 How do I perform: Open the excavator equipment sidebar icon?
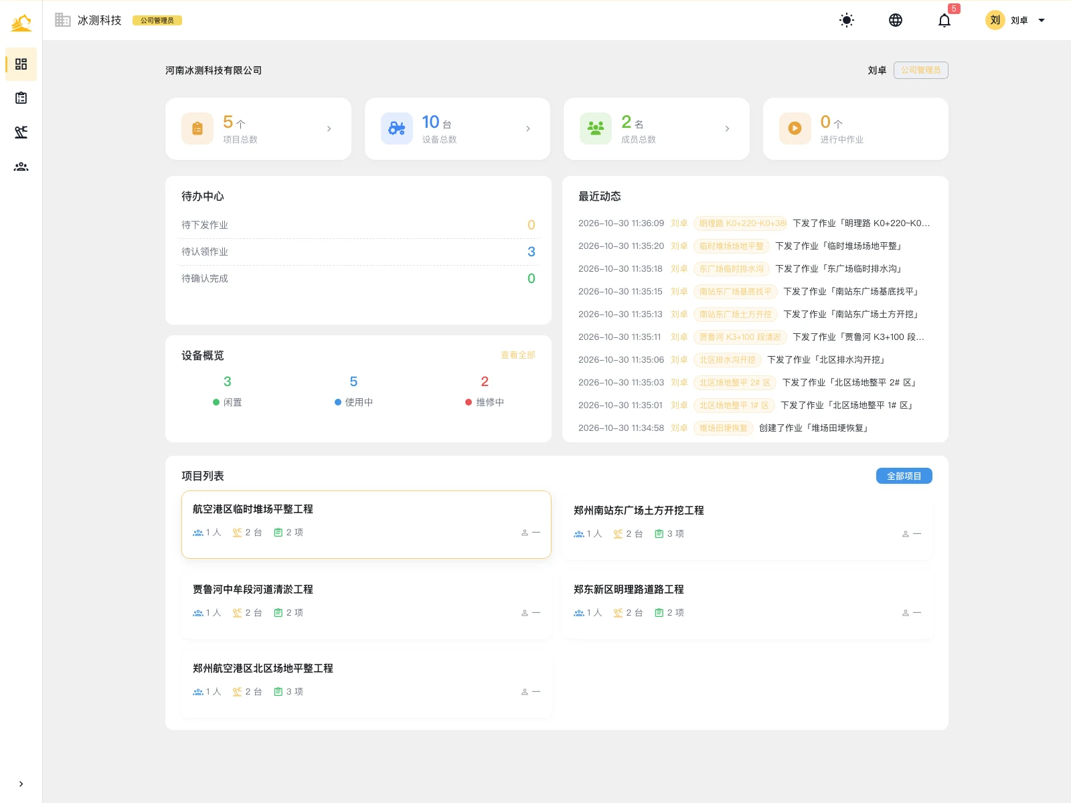pyautogui.click(x=21, y=132)
